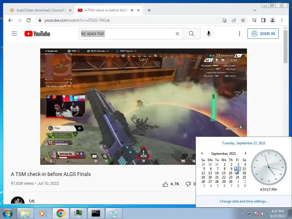Screen dimensions: 292x219
Task: Like the video with thumbs up
Action: [165, 184]
